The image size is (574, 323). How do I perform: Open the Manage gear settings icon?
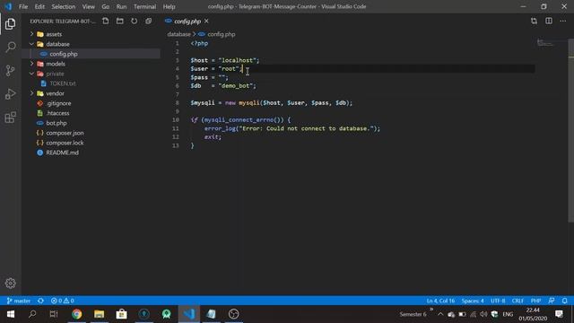point(10,284)
